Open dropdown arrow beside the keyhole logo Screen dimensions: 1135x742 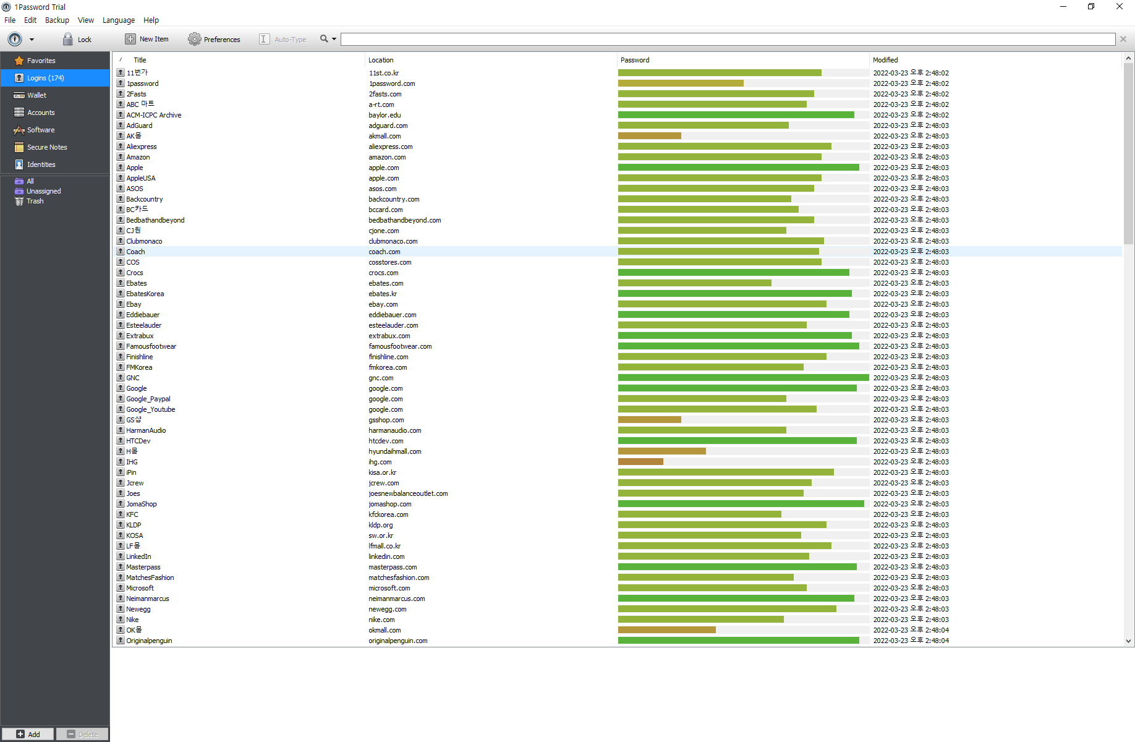[32, 40]
